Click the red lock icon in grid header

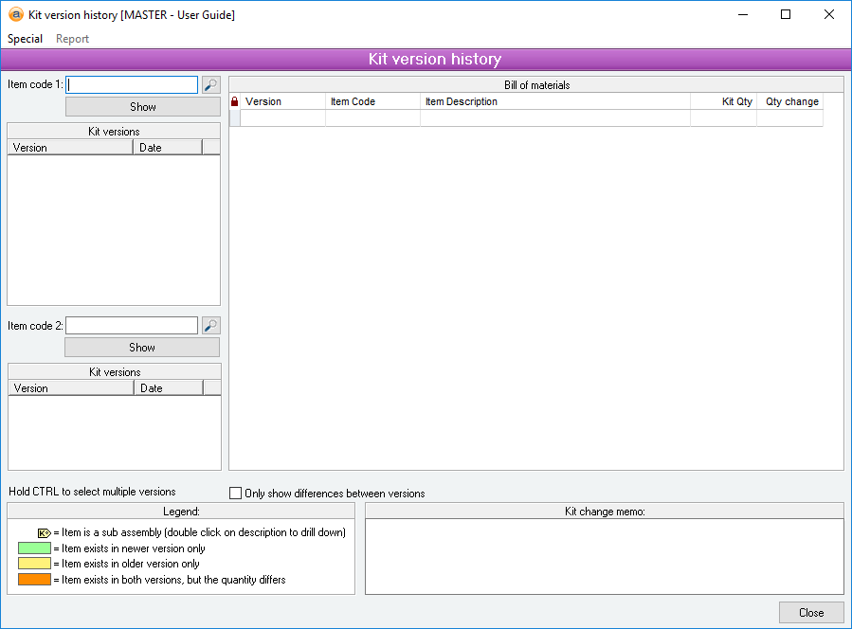tap(235, 101)
